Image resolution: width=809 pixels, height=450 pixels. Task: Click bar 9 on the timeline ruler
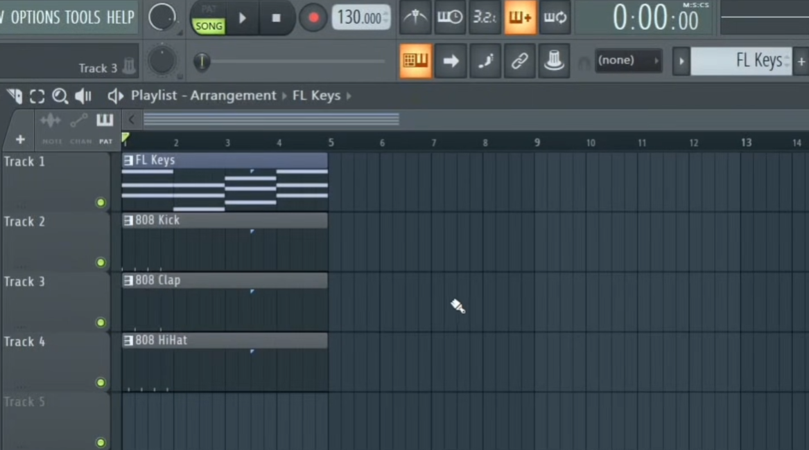[537, 143]
